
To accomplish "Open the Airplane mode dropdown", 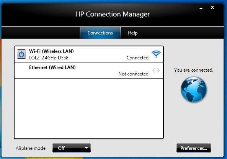I will pyautogui.click(x=72, y=148).
